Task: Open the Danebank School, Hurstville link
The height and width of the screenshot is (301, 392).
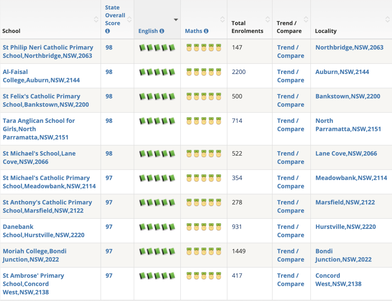Action: pos(44,231)
